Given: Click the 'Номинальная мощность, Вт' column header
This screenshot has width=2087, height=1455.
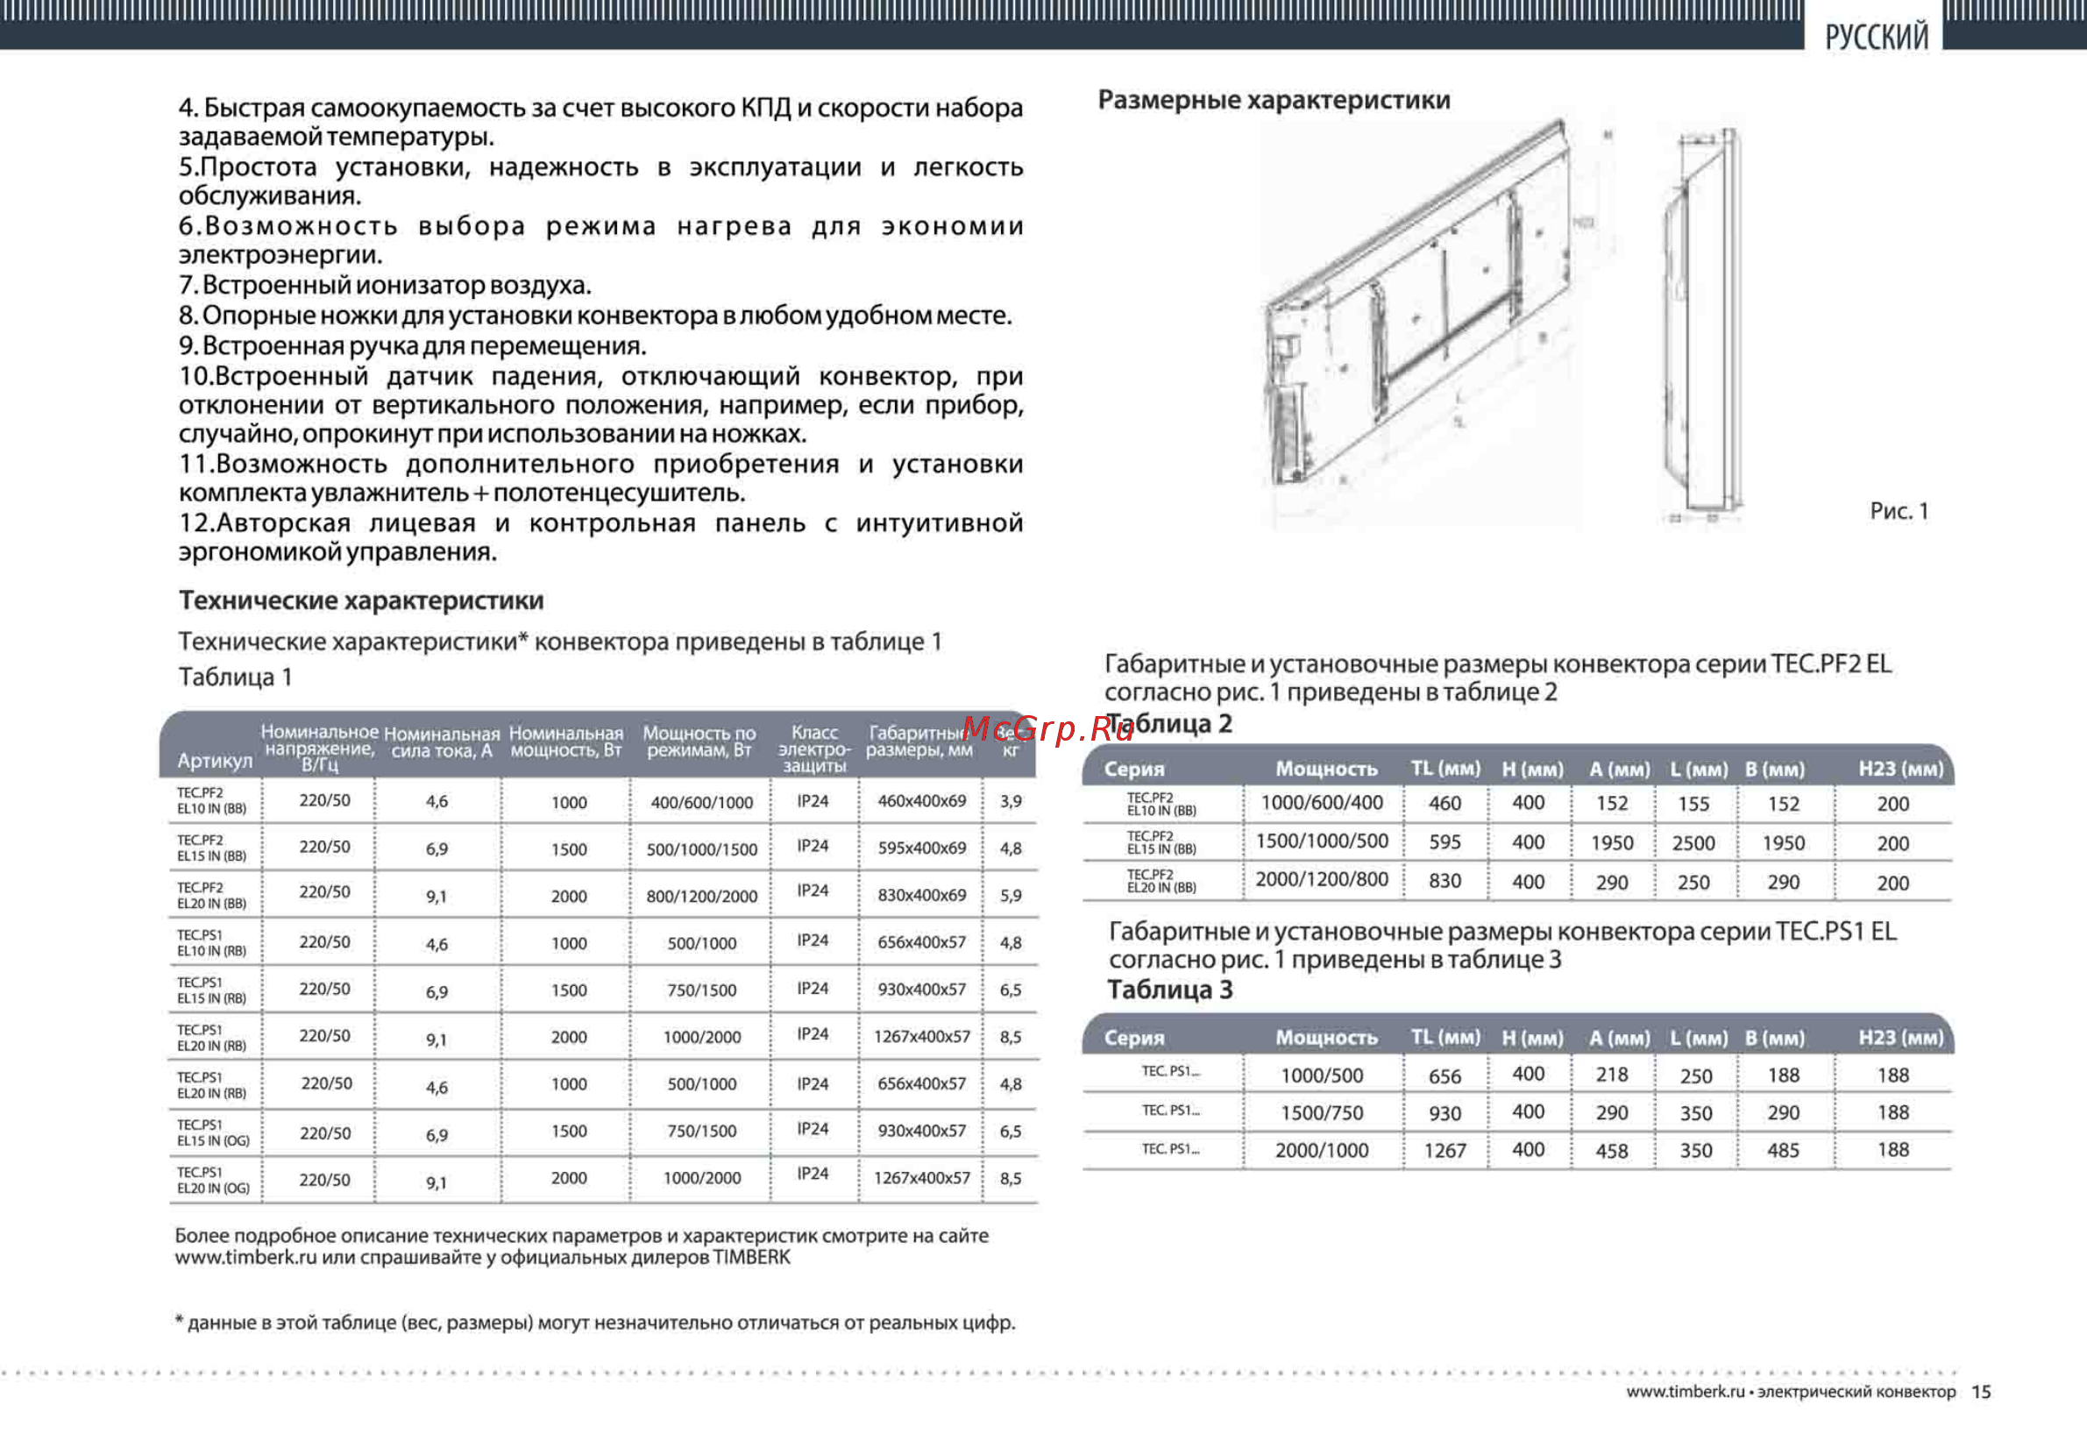Looking at the screenshot, I should [x=566, y=742].
